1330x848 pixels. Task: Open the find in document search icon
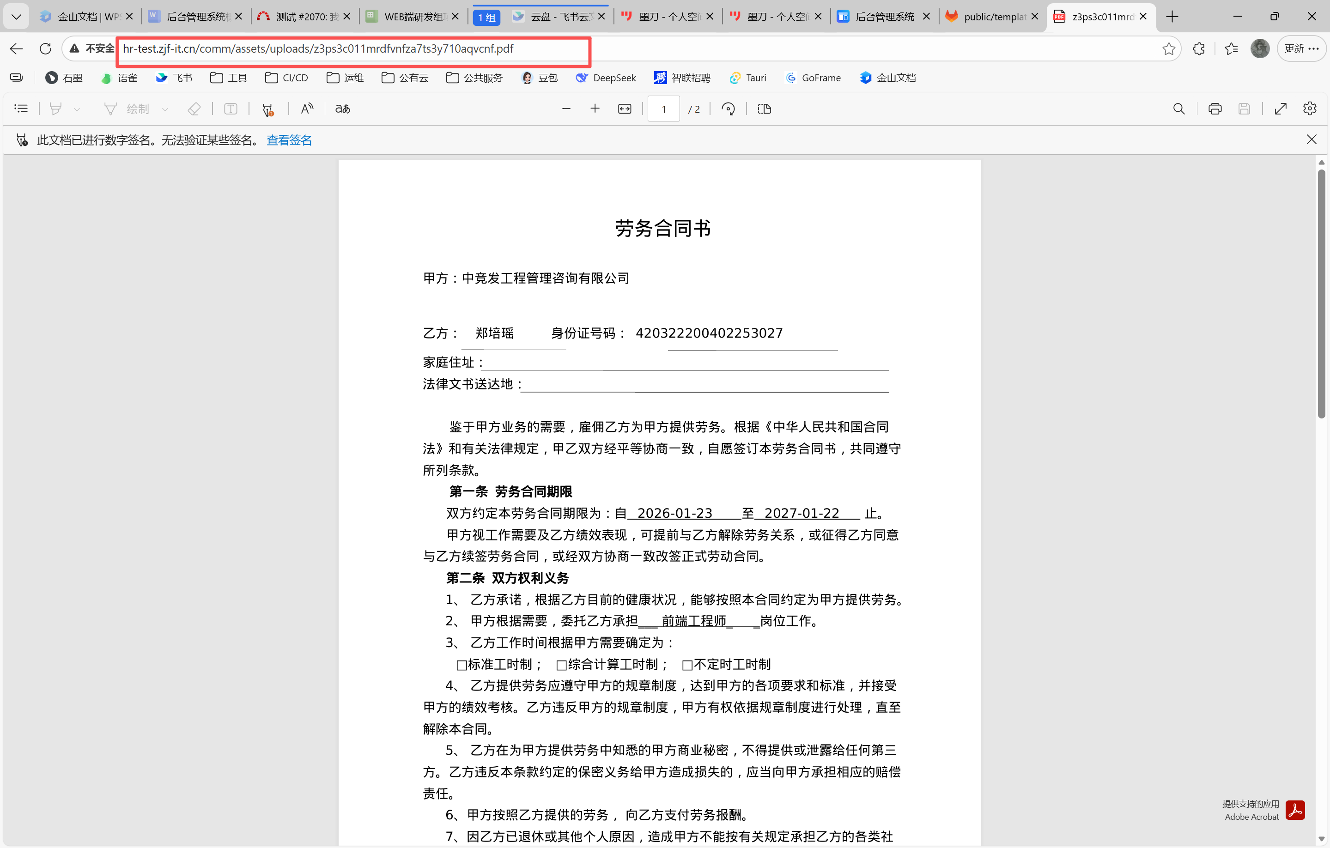(x=1178, y=109)
